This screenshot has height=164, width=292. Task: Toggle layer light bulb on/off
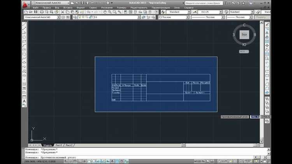click(x=80, y=17)
